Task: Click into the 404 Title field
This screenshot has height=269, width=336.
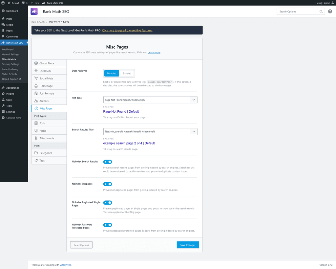Action: 147,100
